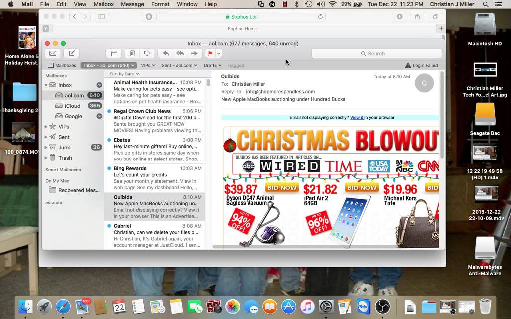The image size is (511, 319).
Task: Open the App Store from the Dock
Action: [289, 307]
